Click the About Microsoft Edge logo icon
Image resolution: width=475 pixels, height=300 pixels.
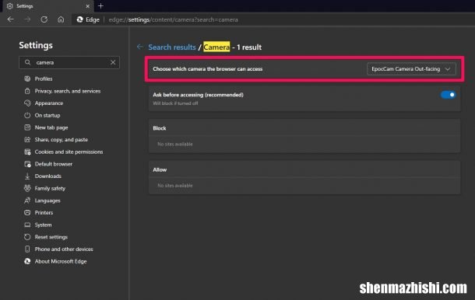(27, 261)
